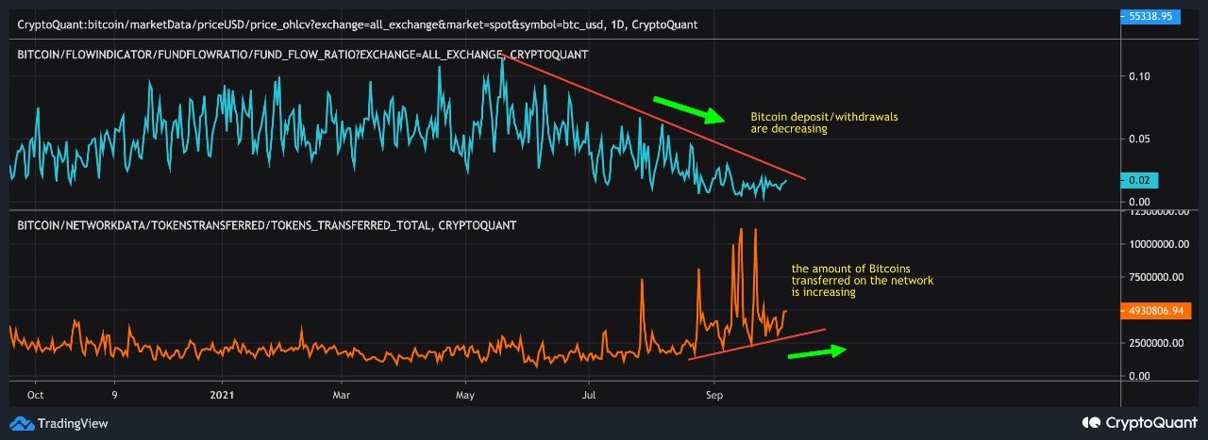Click the May time axis label
The height and width of the screenshot is (440, 1208).
click(465, 397)
